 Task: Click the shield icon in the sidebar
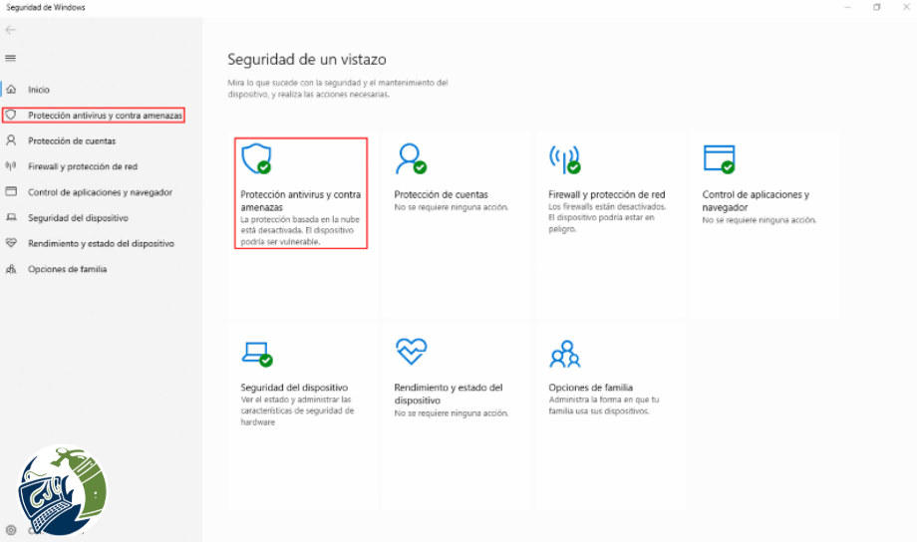11,116
